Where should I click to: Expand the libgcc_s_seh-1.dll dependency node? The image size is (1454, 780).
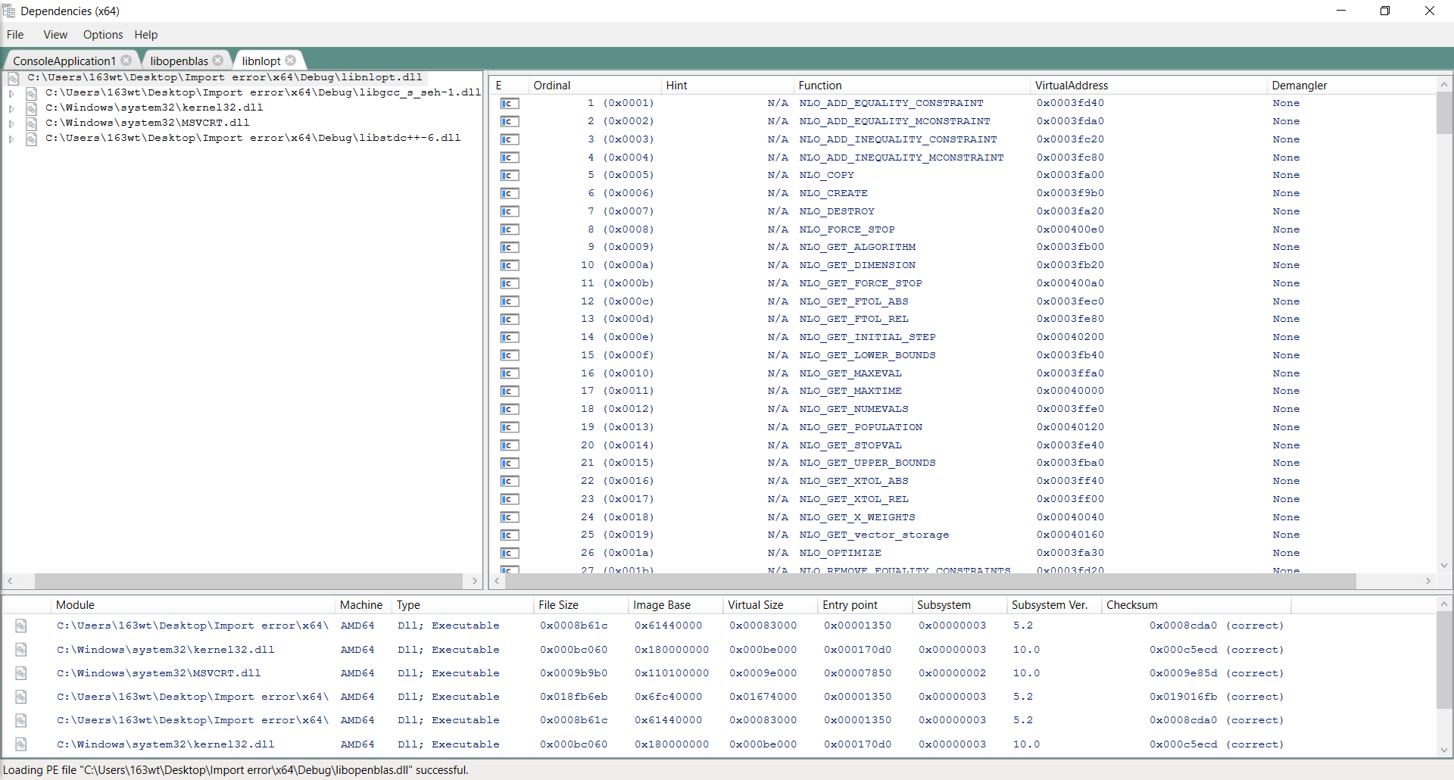click(x=11, y=92)
